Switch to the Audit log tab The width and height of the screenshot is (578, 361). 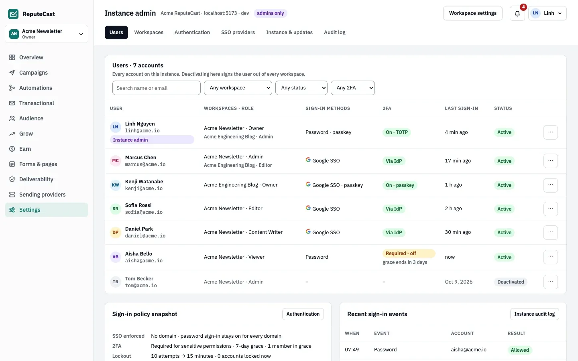click(335, 32)
